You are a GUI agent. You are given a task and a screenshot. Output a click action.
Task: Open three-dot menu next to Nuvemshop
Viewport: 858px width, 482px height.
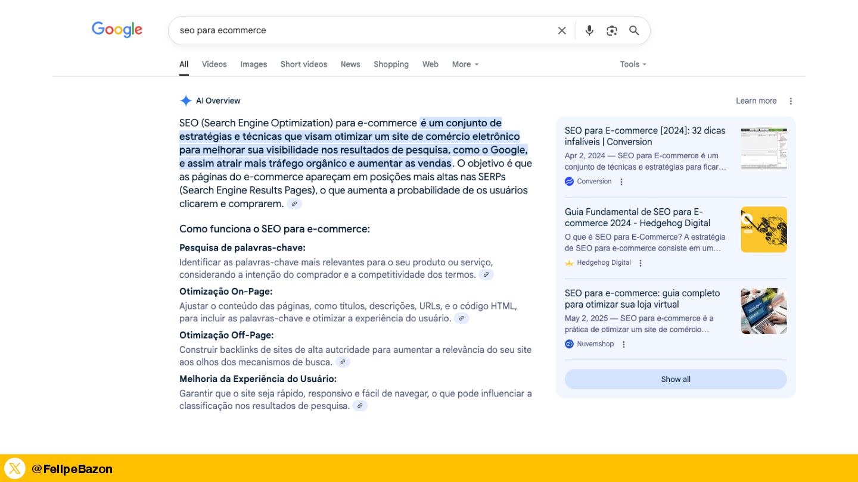point(624,344)
